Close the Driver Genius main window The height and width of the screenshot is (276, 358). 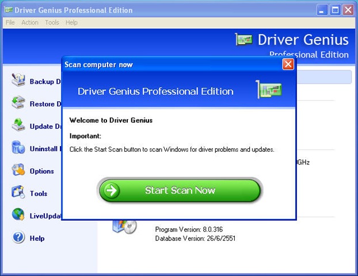click(348, 10)
